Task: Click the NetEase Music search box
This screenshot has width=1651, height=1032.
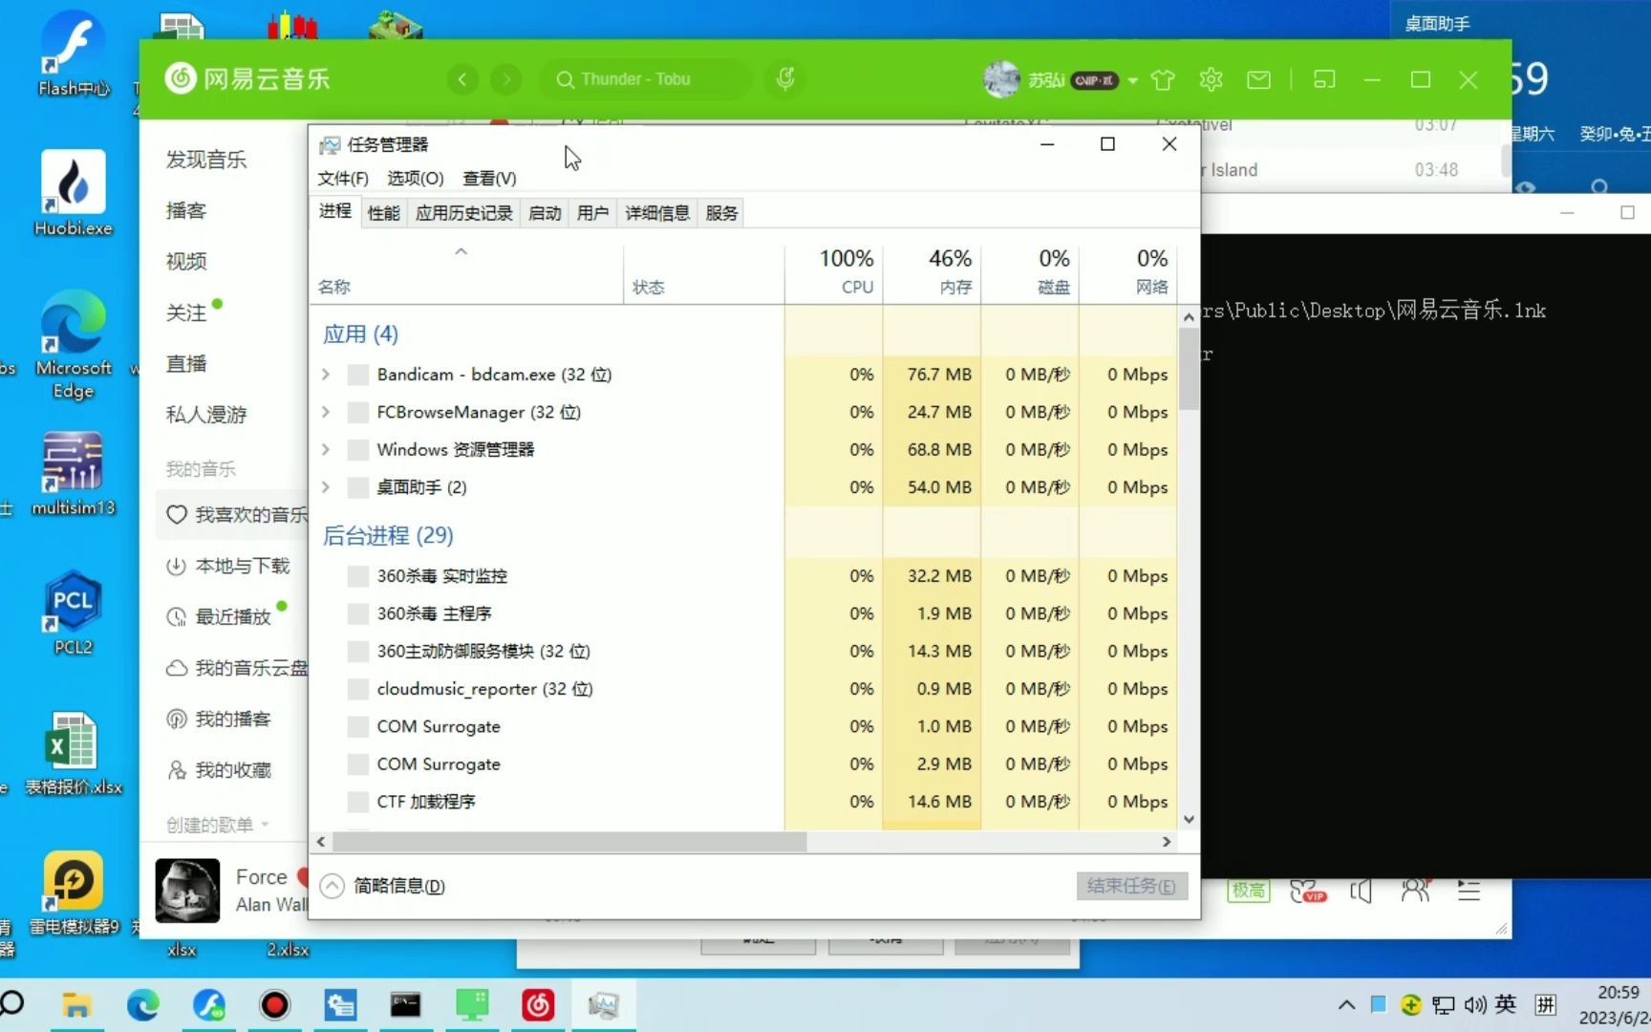Action: 646,79
